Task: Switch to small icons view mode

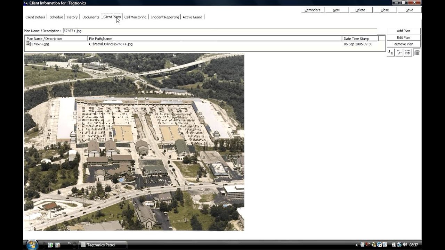Action: pyautogui.click(x=399, y=52)
